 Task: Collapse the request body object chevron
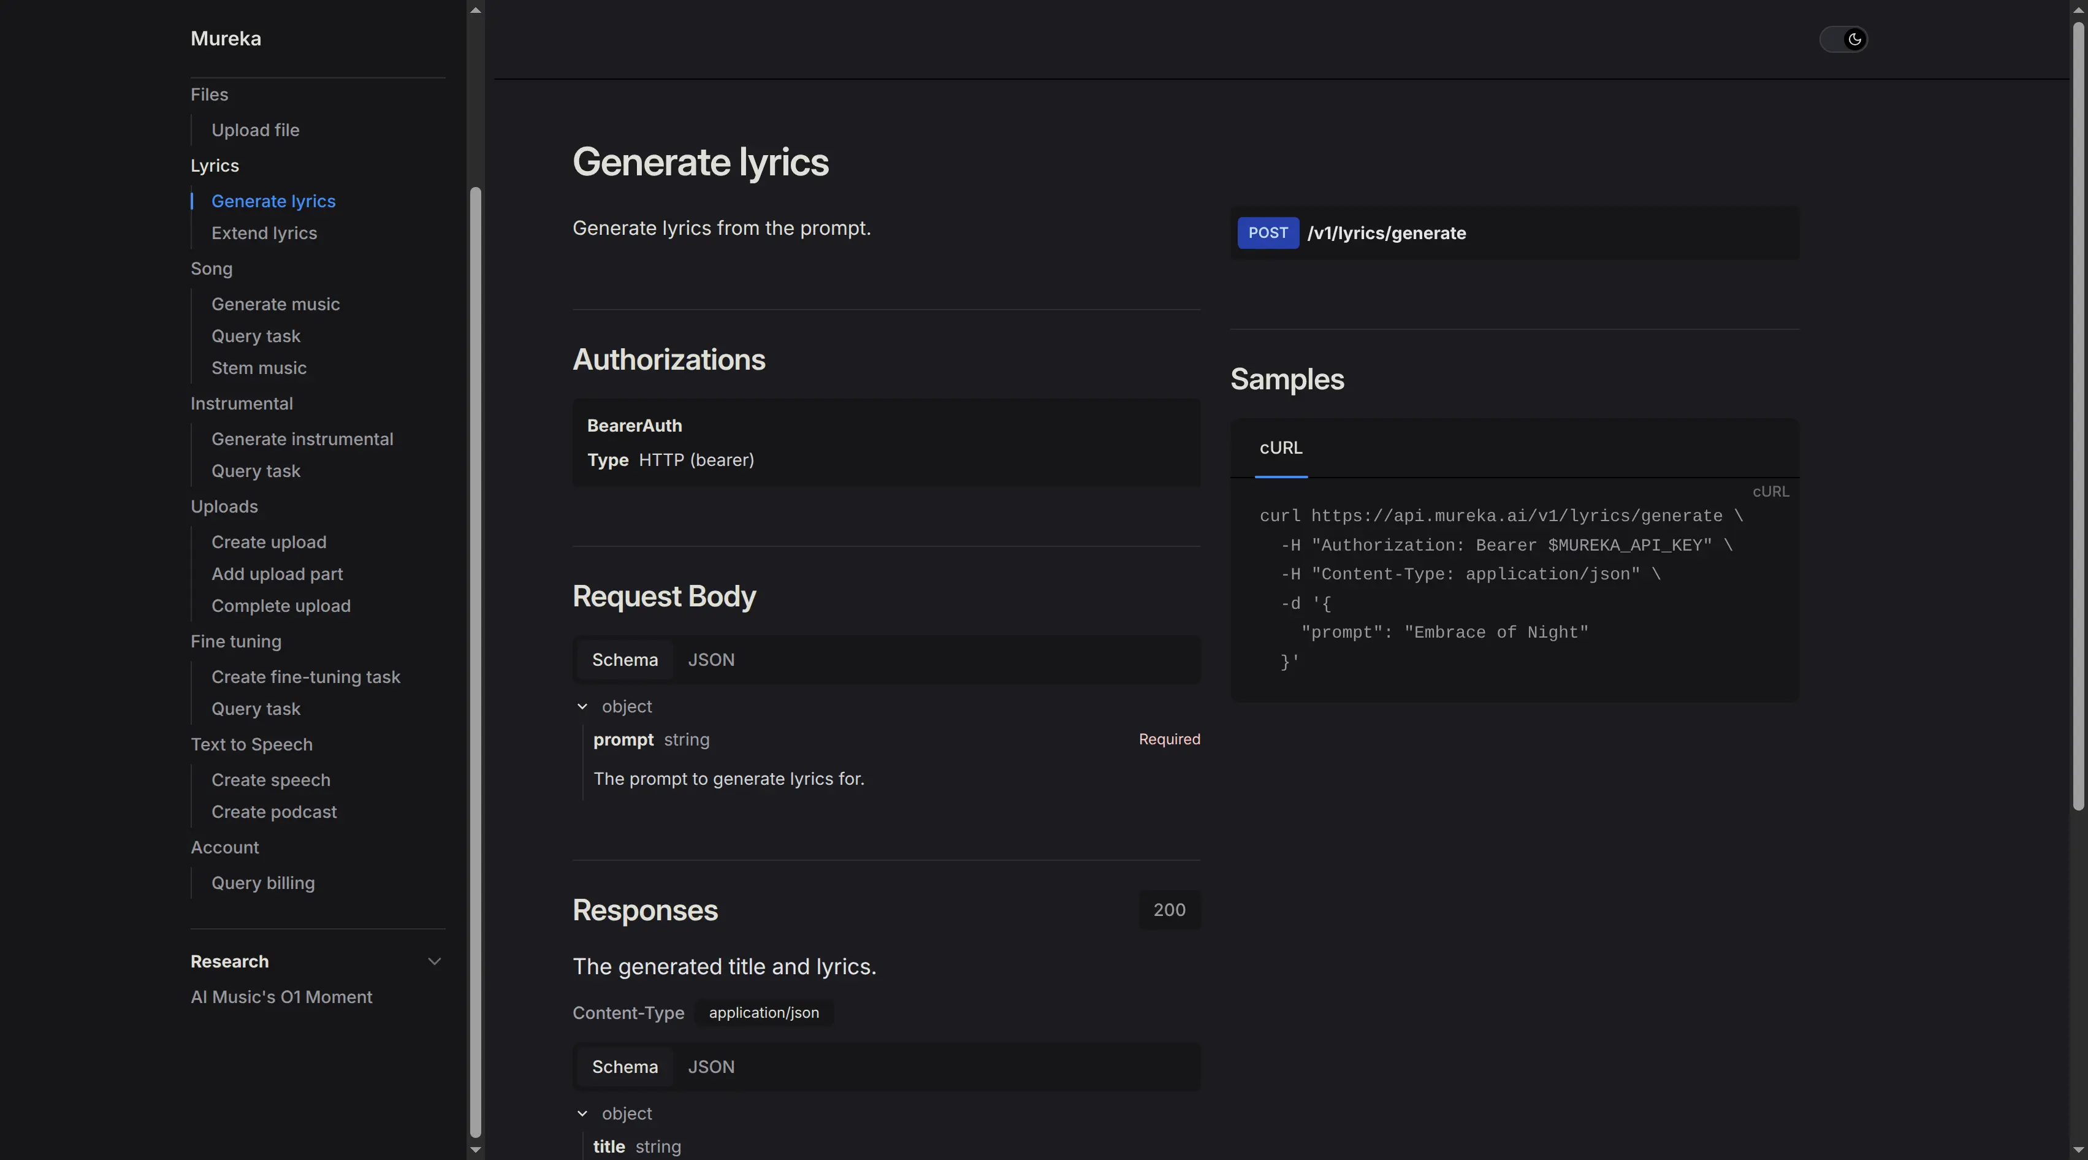[582, 707]
